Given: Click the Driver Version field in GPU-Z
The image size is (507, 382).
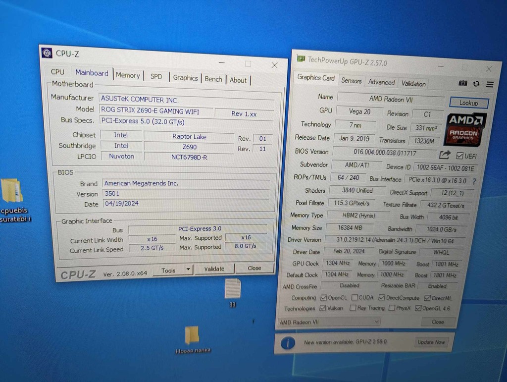Looking at the screenshot, I should point(395,240).
